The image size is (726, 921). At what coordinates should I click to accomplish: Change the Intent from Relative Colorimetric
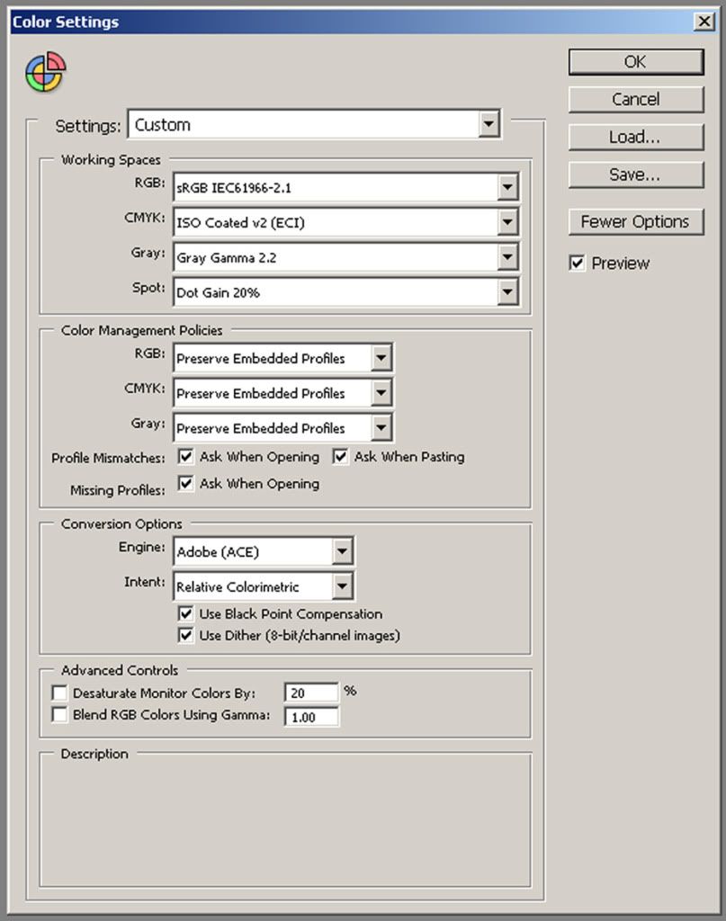[x=340, y=586]
